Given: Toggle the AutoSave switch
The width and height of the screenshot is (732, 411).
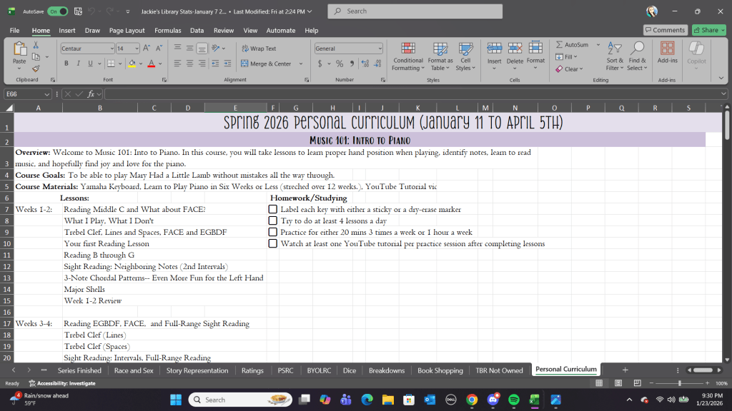Looking at the screenshot, I should pyautogui.click(x=57, y=11).
